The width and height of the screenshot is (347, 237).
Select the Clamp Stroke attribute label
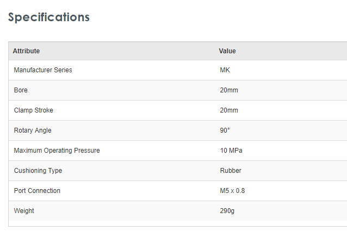[x=34, y=110]
